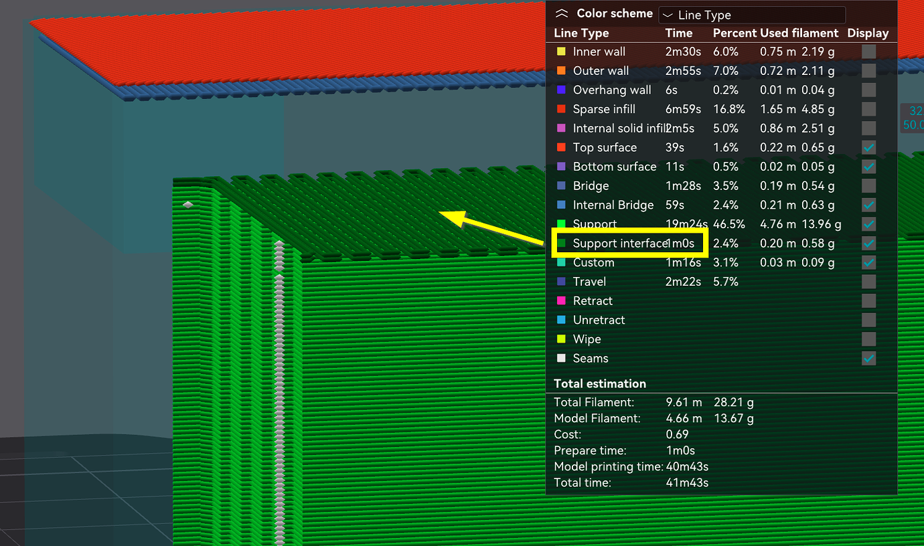The height and width of the screenshot is (546, 924).
Task: Enable display of Travel moves
Action: click(868, 282)
